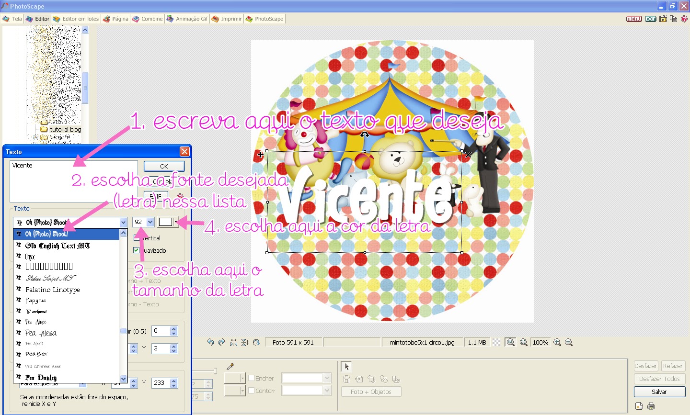
Task: Open the white text color swatch
Action: click(x=166, y=222)
